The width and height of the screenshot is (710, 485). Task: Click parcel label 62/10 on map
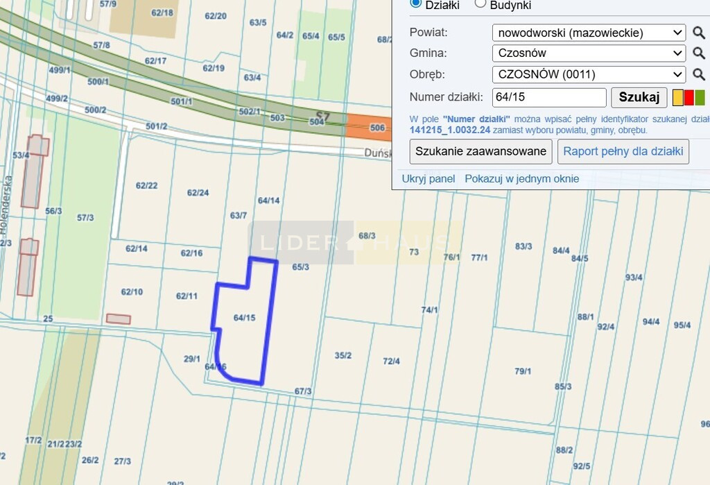pos(132,292)
